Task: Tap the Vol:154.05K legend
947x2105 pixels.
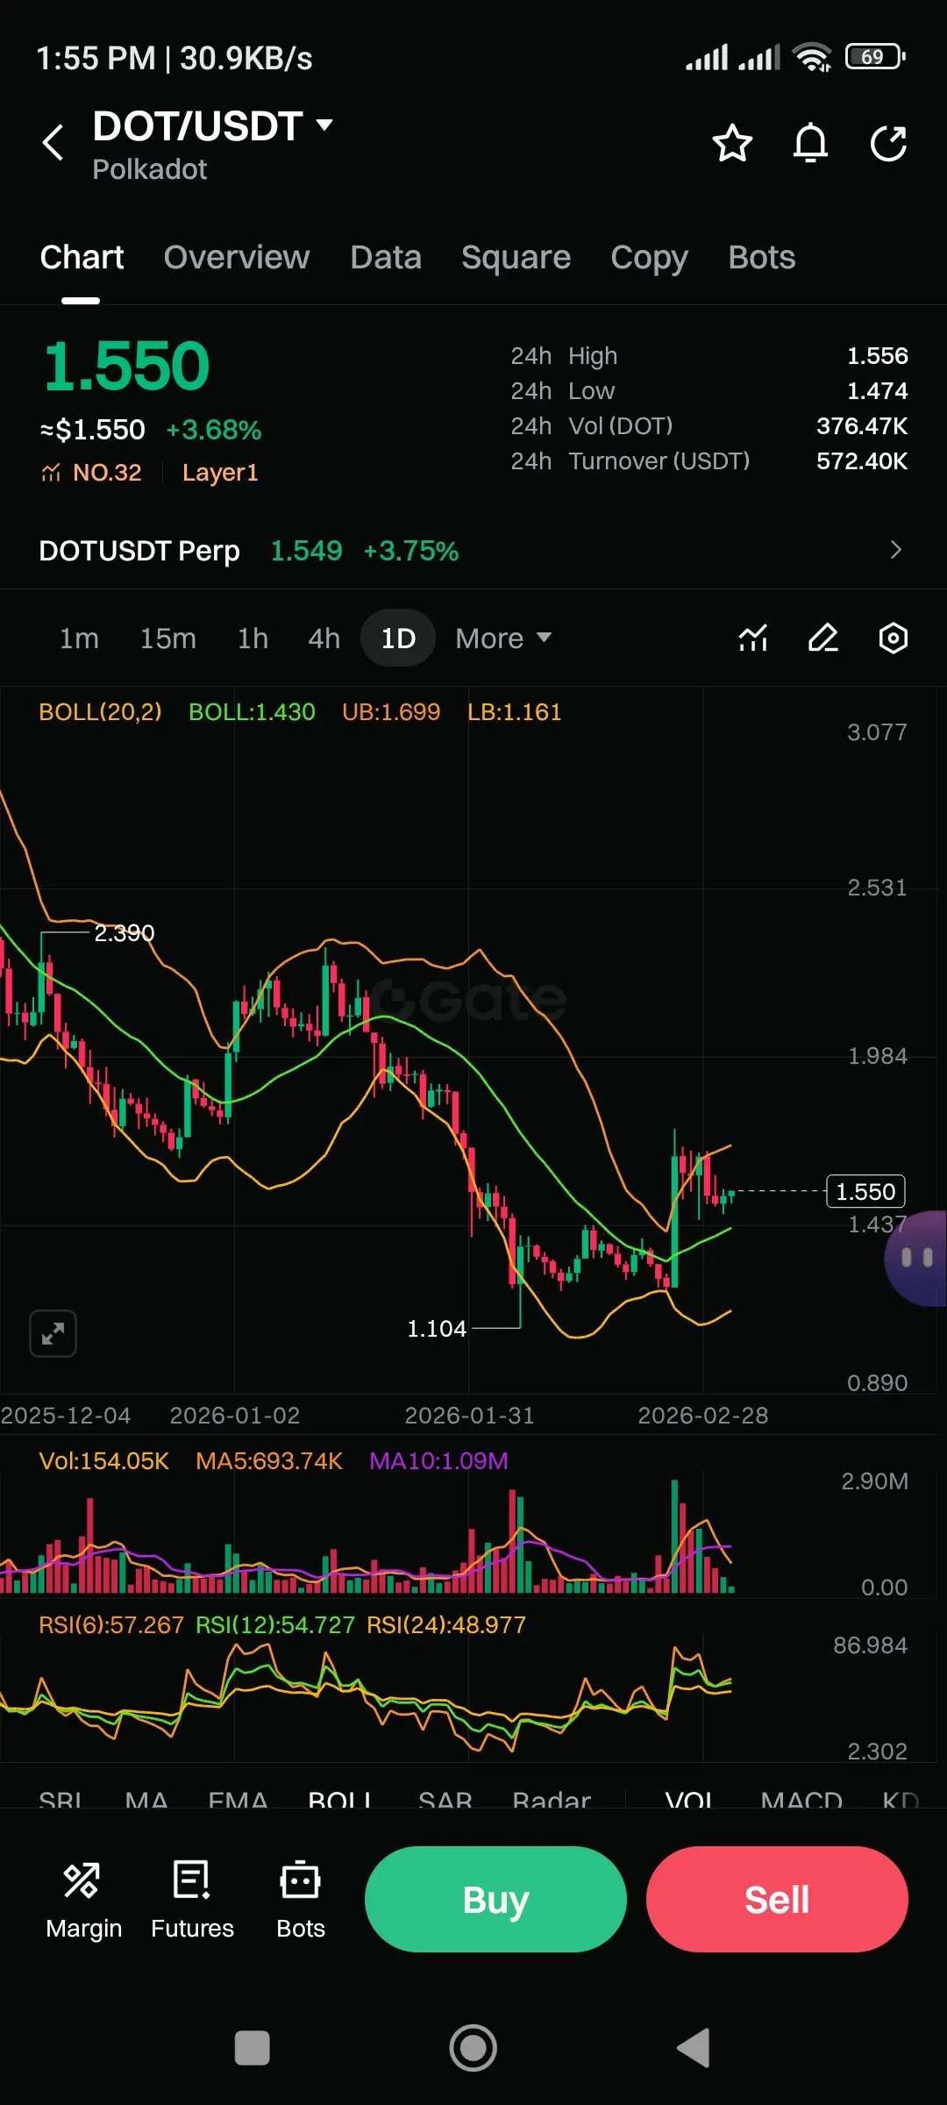Action: (x=103, y=1461)
